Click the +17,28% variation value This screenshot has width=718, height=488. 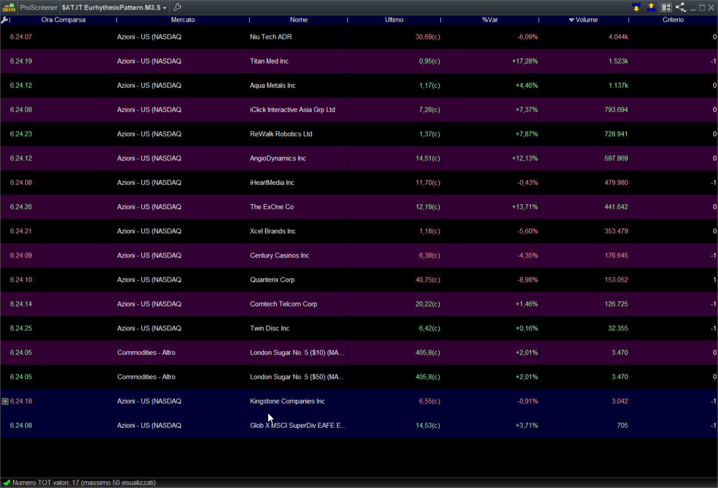click(x=525, y=61)
